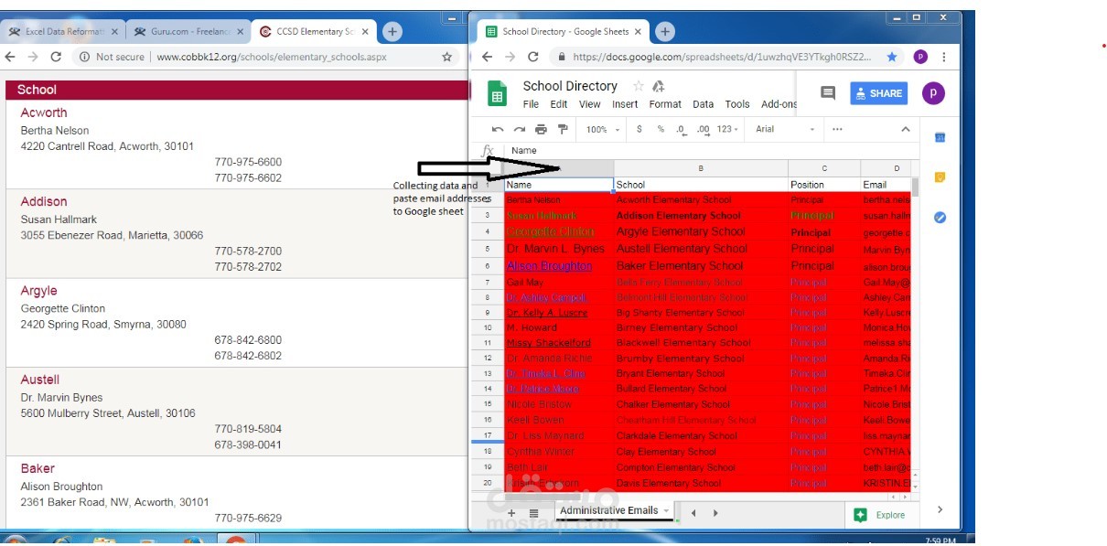Hide the menus with the up caret

click(x=906, y=129)
